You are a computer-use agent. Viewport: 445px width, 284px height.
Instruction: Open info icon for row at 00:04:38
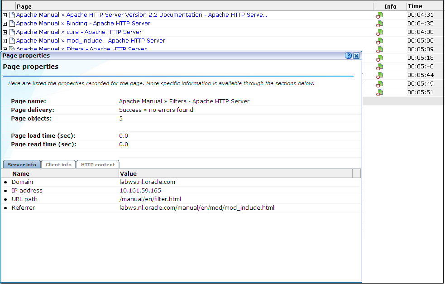coord(380,32)
